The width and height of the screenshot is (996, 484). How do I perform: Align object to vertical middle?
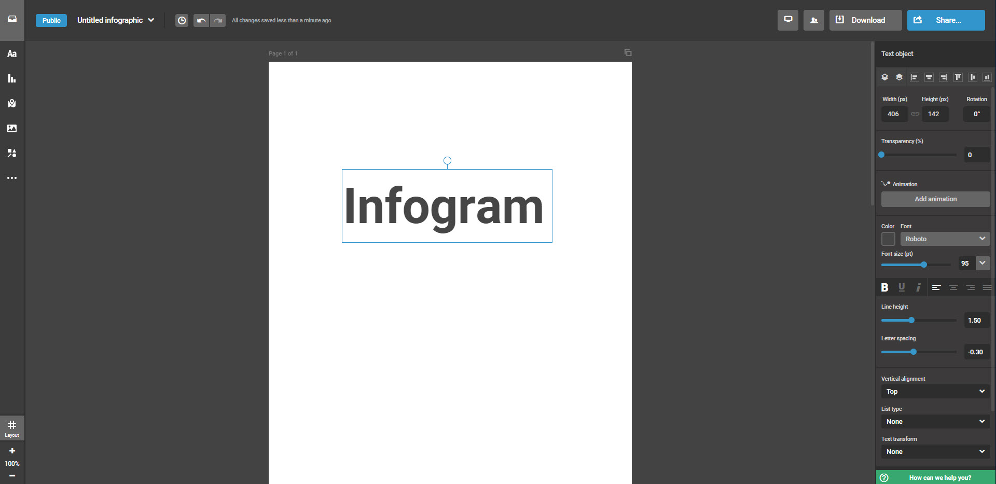pos(973,77)
